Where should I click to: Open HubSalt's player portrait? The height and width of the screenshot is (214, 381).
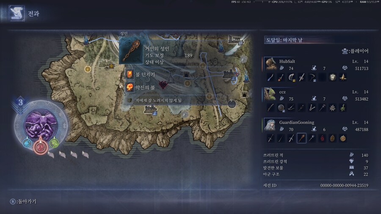271,64
